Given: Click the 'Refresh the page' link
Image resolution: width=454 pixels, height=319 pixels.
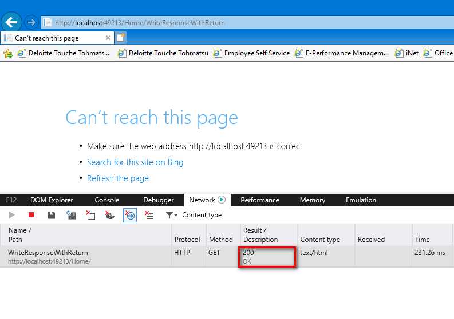Looking at the screenshot, I should [118, 178].
